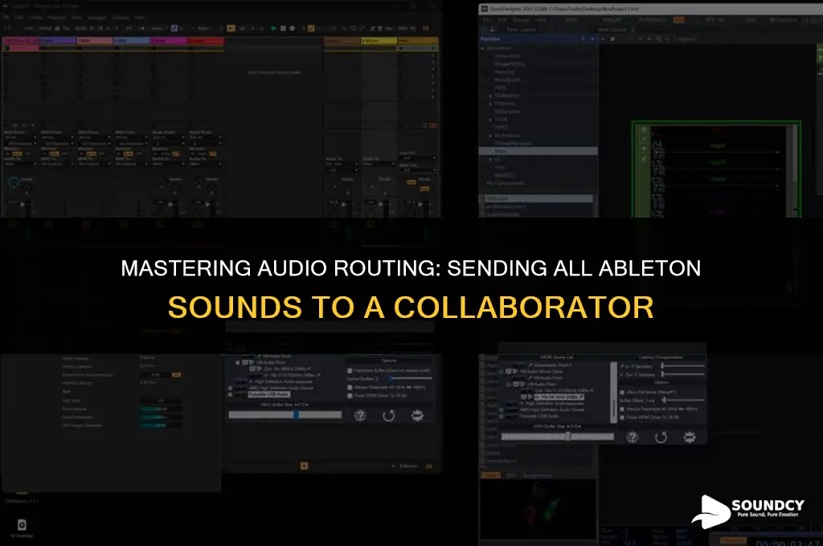
Task: Select the highlighted Tools row in the Palette
Action: pos(538,151)
